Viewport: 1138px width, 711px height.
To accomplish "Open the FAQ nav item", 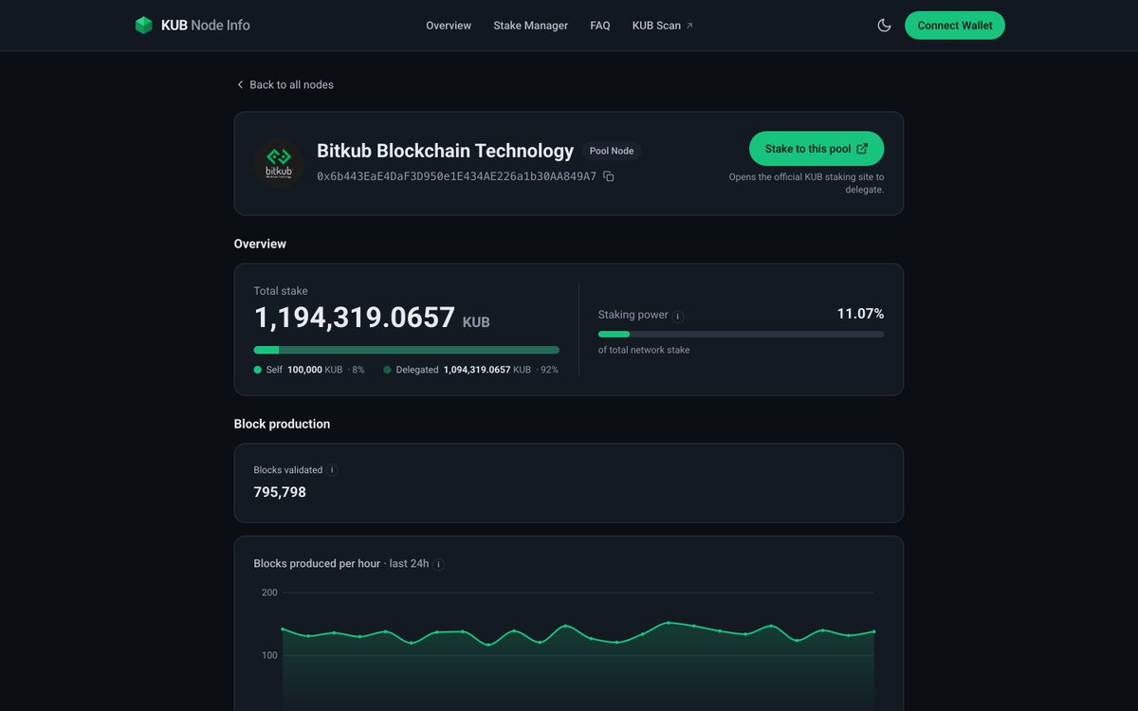I will pos(600,26).
